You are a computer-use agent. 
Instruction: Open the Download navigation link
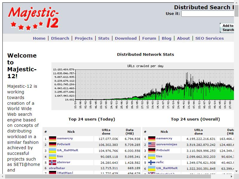[x=126, y=38]
